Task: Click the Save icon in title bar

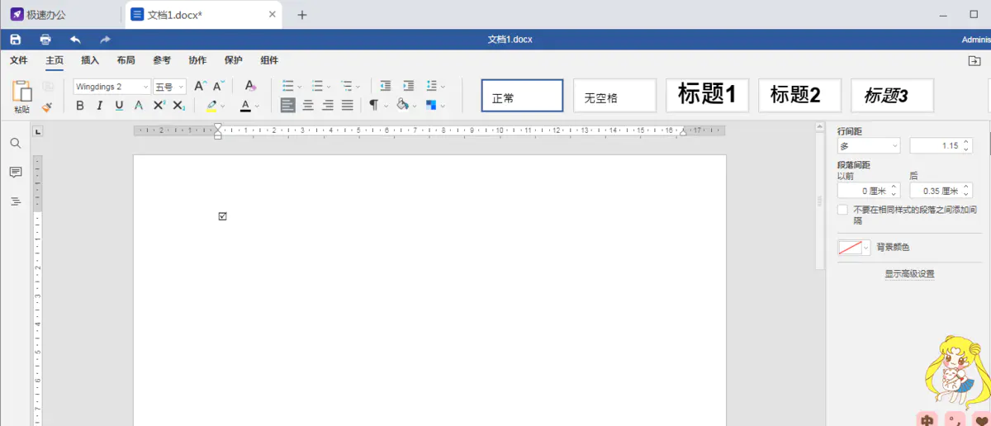Action: 15,39
